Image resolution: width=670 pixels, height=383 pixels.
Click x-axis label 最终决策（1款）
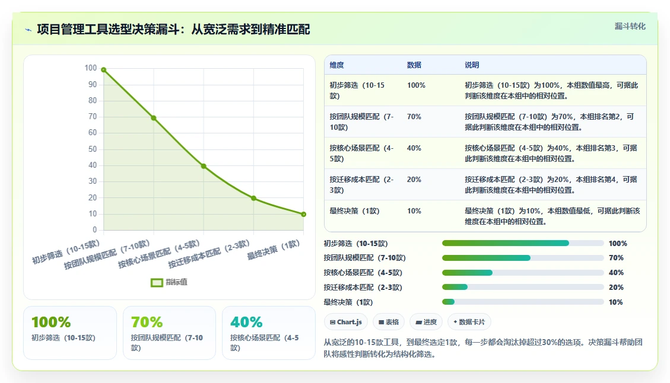(x=274, y=250)
